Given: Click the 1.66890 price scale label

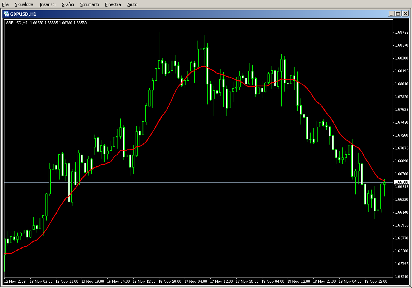Looking at the screenshot, I should tap(402, 161).
